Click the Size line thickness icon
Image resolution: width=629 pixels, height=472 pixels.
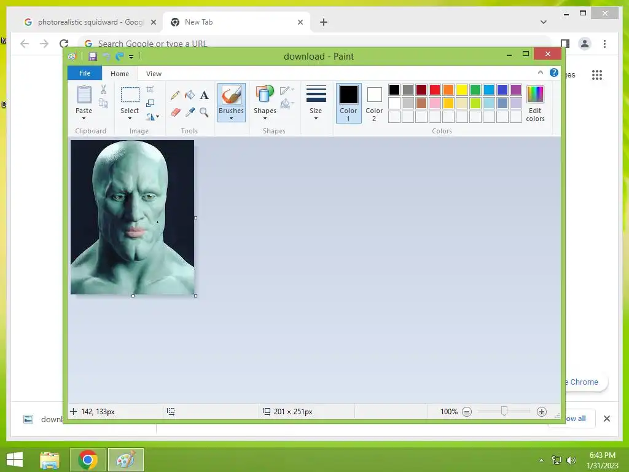coord(316,94)
